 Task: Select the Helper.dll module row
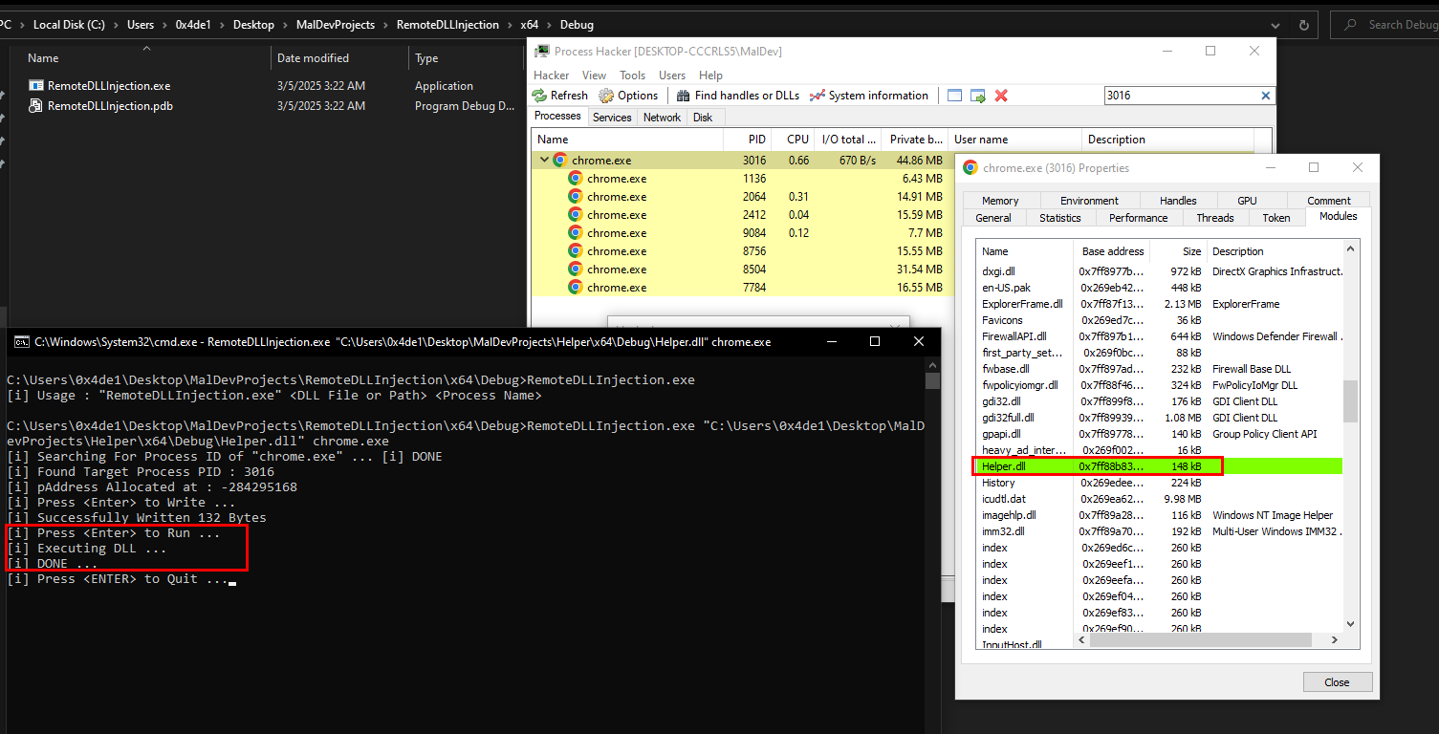pos(1160,466)
